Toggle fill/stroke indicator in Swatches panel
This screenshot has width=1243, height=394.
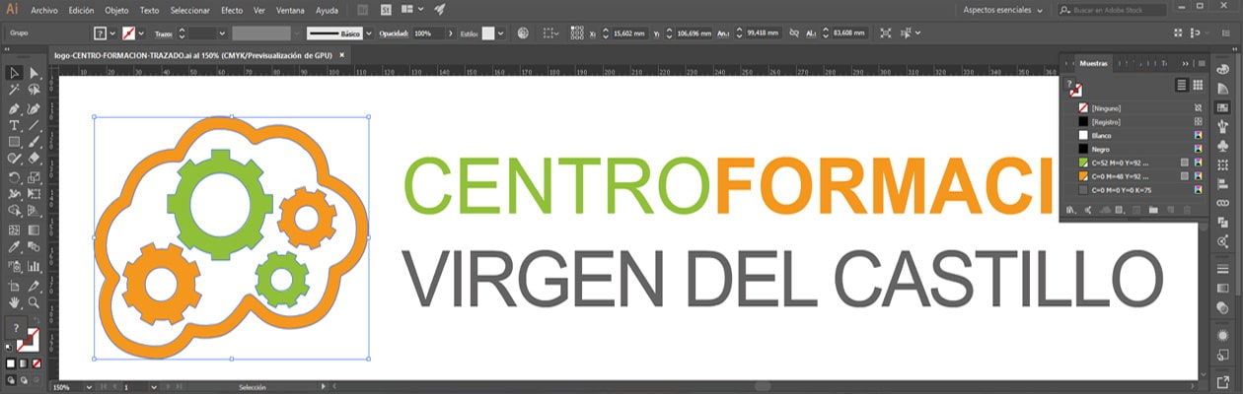tap(1072, 89)
